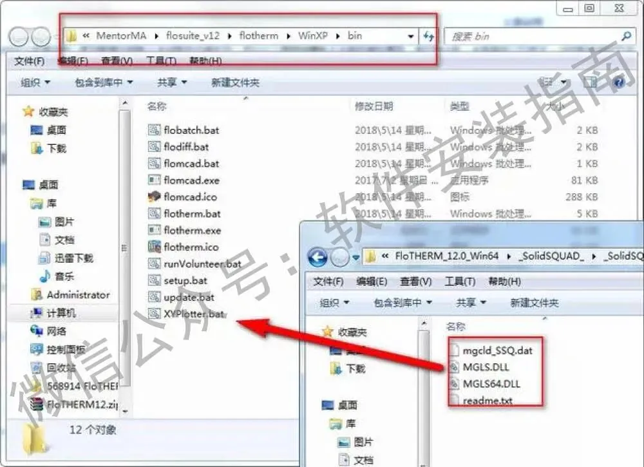
Task: Click the MGLS64.DLL file icon
Action: (x=454, y=384)
